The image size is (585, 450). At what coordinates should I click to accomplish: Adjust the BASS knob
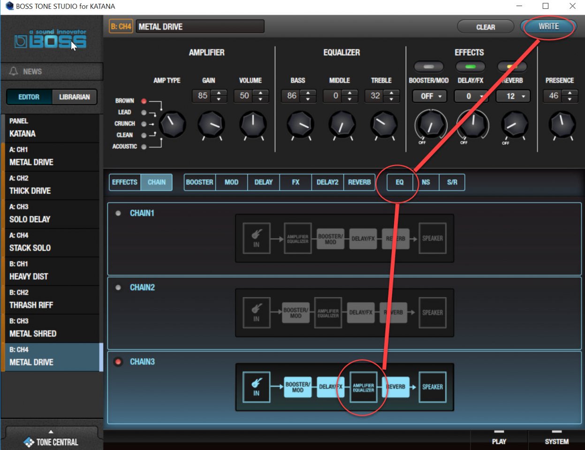(x=300, y=125)
